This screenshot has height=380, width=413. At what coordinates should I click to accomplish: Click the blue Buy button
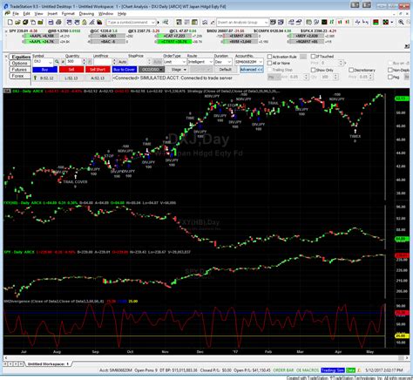(x=44, y=70)
